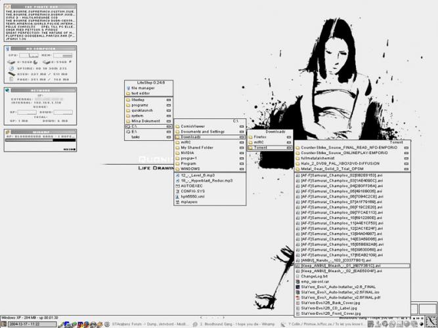Click the programs folder icon
The width and height of the screenshot is (438, 328).
tap(128, 105)
